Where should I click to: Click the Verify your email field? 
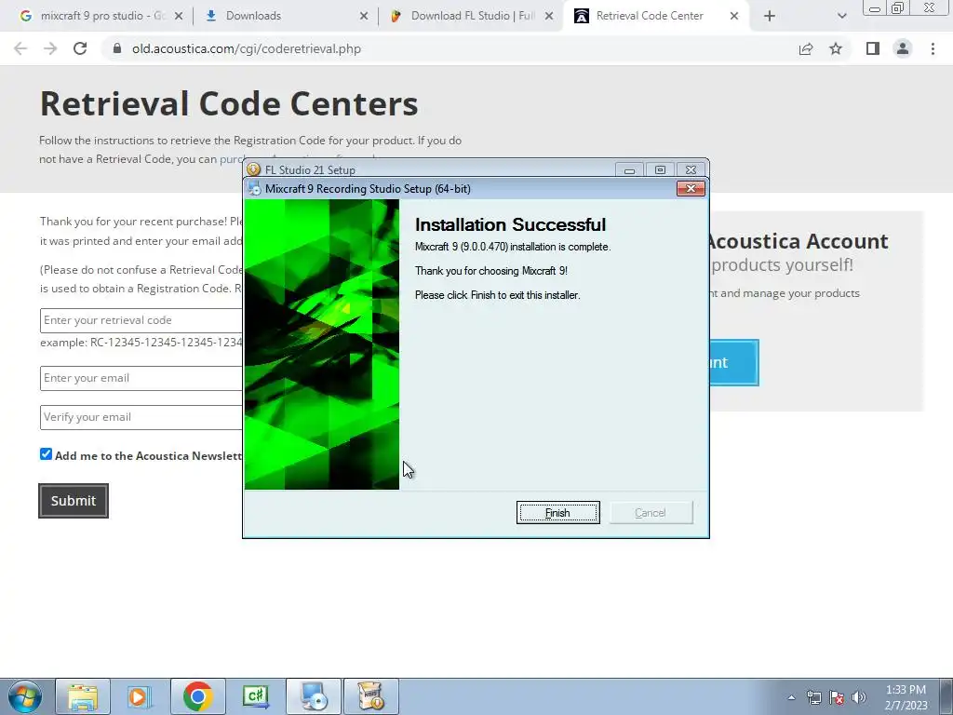(141, 417)
